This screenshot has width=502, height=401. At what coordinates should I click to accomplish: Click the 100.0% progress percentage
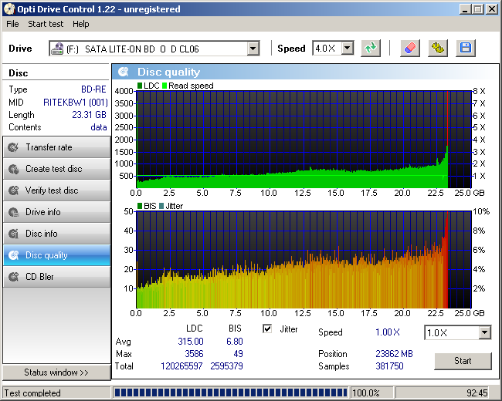[x=366, y=393]
